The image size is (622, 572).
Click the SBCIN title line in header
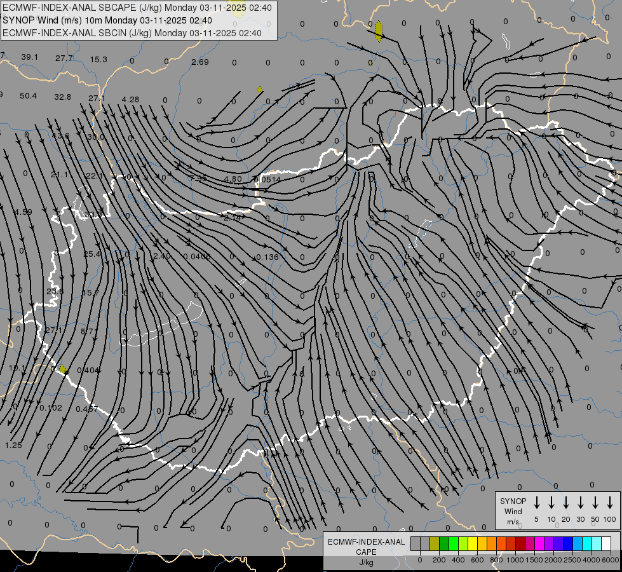tap(132, 33)
